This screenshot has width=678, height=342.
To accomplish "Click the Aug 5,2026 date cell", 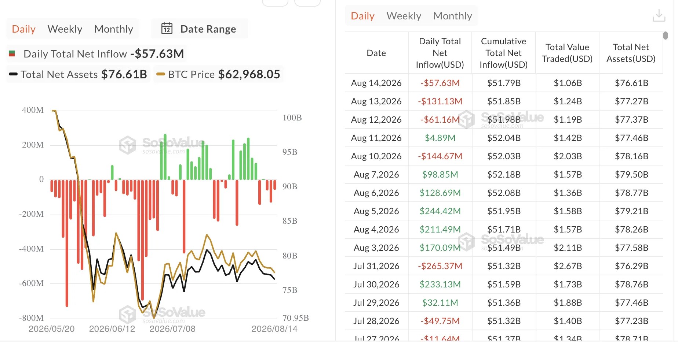I will 376,211.
